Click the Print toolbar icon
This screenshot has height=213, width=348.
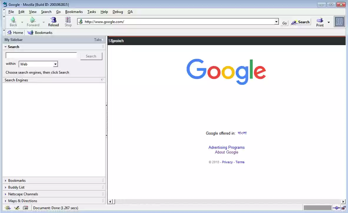319,21
